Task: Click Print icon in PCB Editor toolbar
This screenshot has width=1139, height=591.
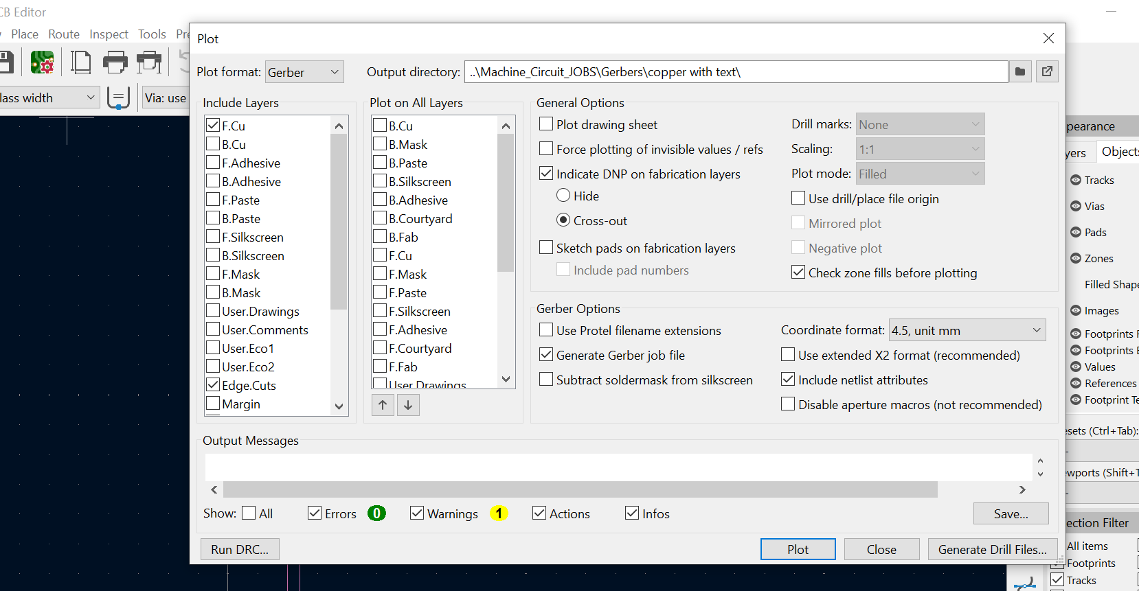Action: (115, 62)
